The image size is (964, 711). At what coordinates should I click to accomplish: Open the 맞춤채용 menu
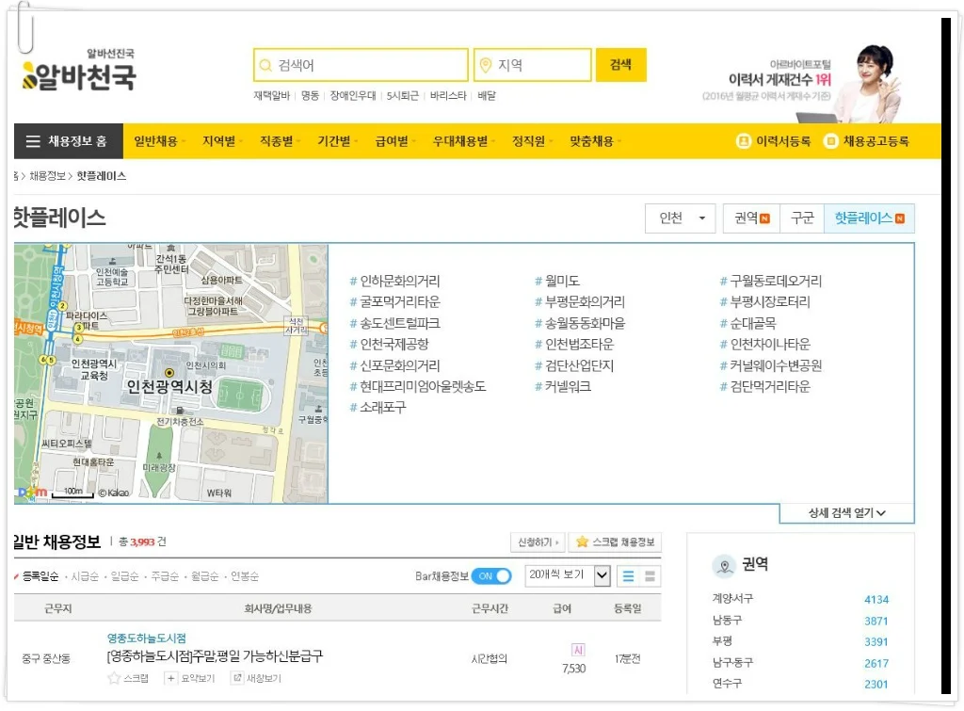591,141
